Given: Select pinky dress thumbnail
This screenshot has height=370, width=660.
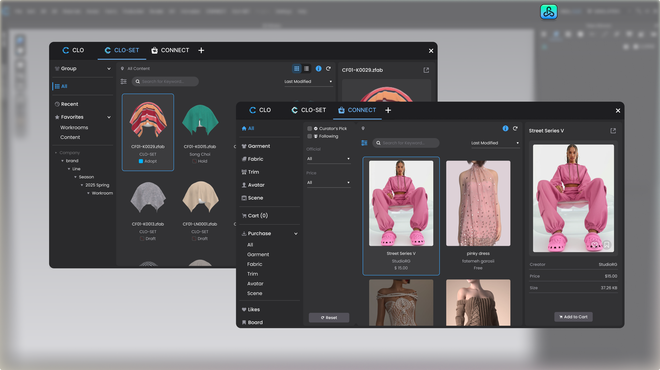Looking at the screenshot, I should click(478, 203).
